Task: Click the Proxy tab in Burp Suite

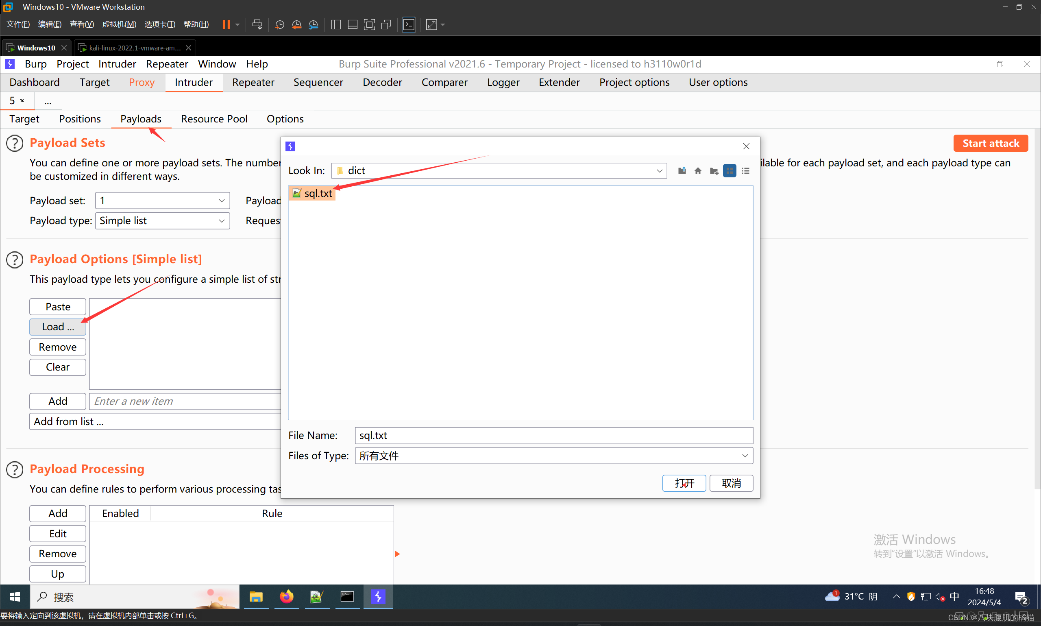Action: (141, 83)
